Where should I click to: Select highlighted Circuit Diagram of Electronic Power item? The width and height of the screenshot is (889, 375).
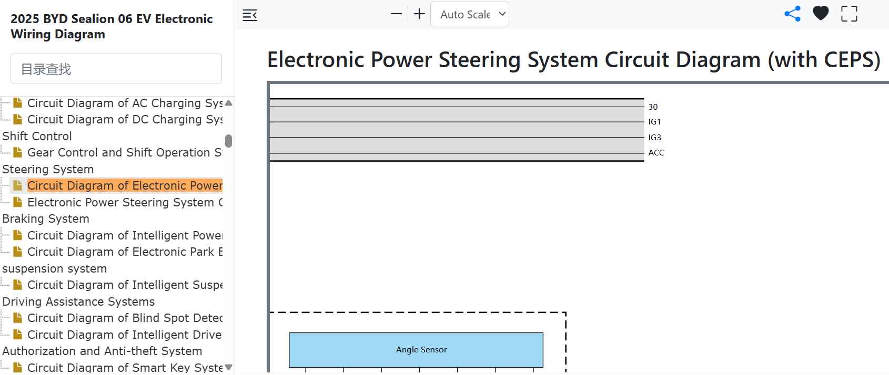click(x=125, y=185)
